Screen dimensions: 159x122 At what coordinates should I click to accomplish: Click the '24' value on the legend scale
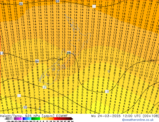coord(54,121)
